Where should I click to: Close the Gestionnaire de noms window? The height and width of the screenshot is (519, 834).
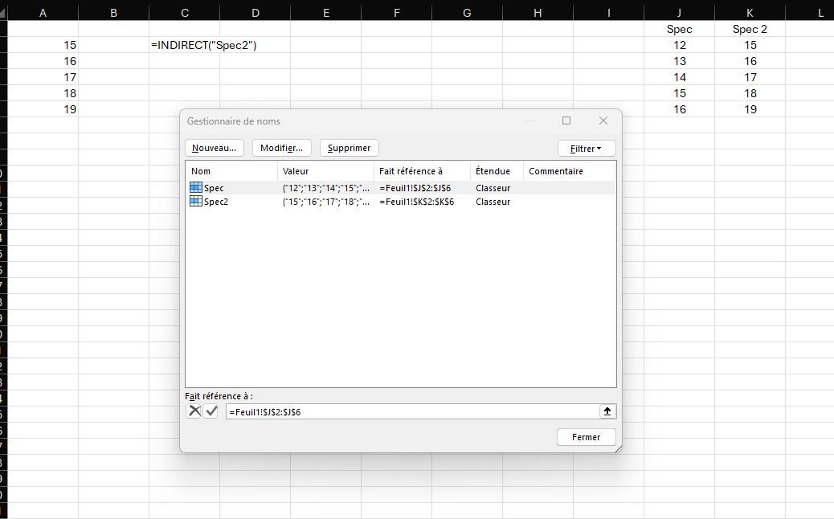603,121
